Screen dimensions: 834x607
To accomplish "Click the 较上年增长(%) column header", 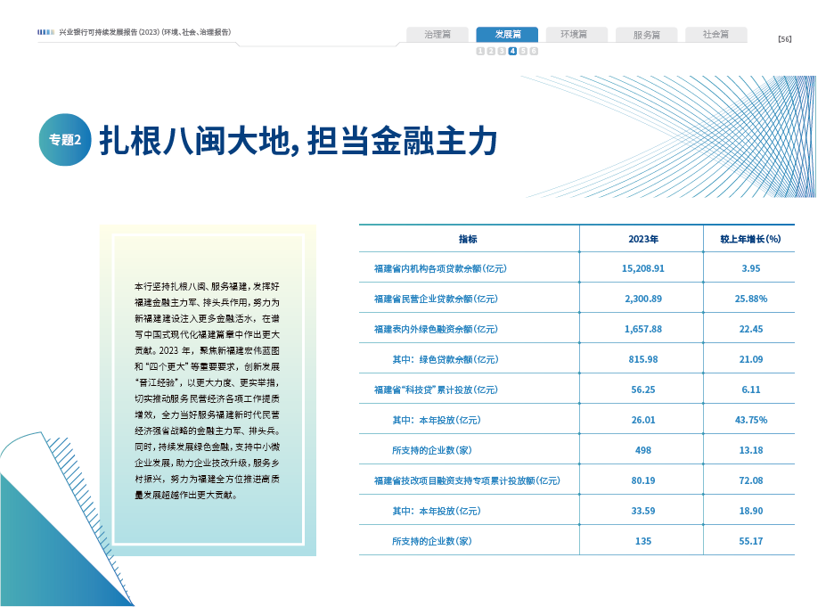I will tap(749, 239).
